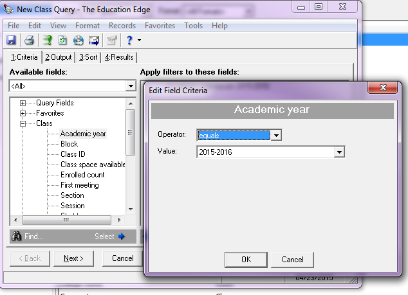Click the globe and printer toolbar icon

point(79,40)
